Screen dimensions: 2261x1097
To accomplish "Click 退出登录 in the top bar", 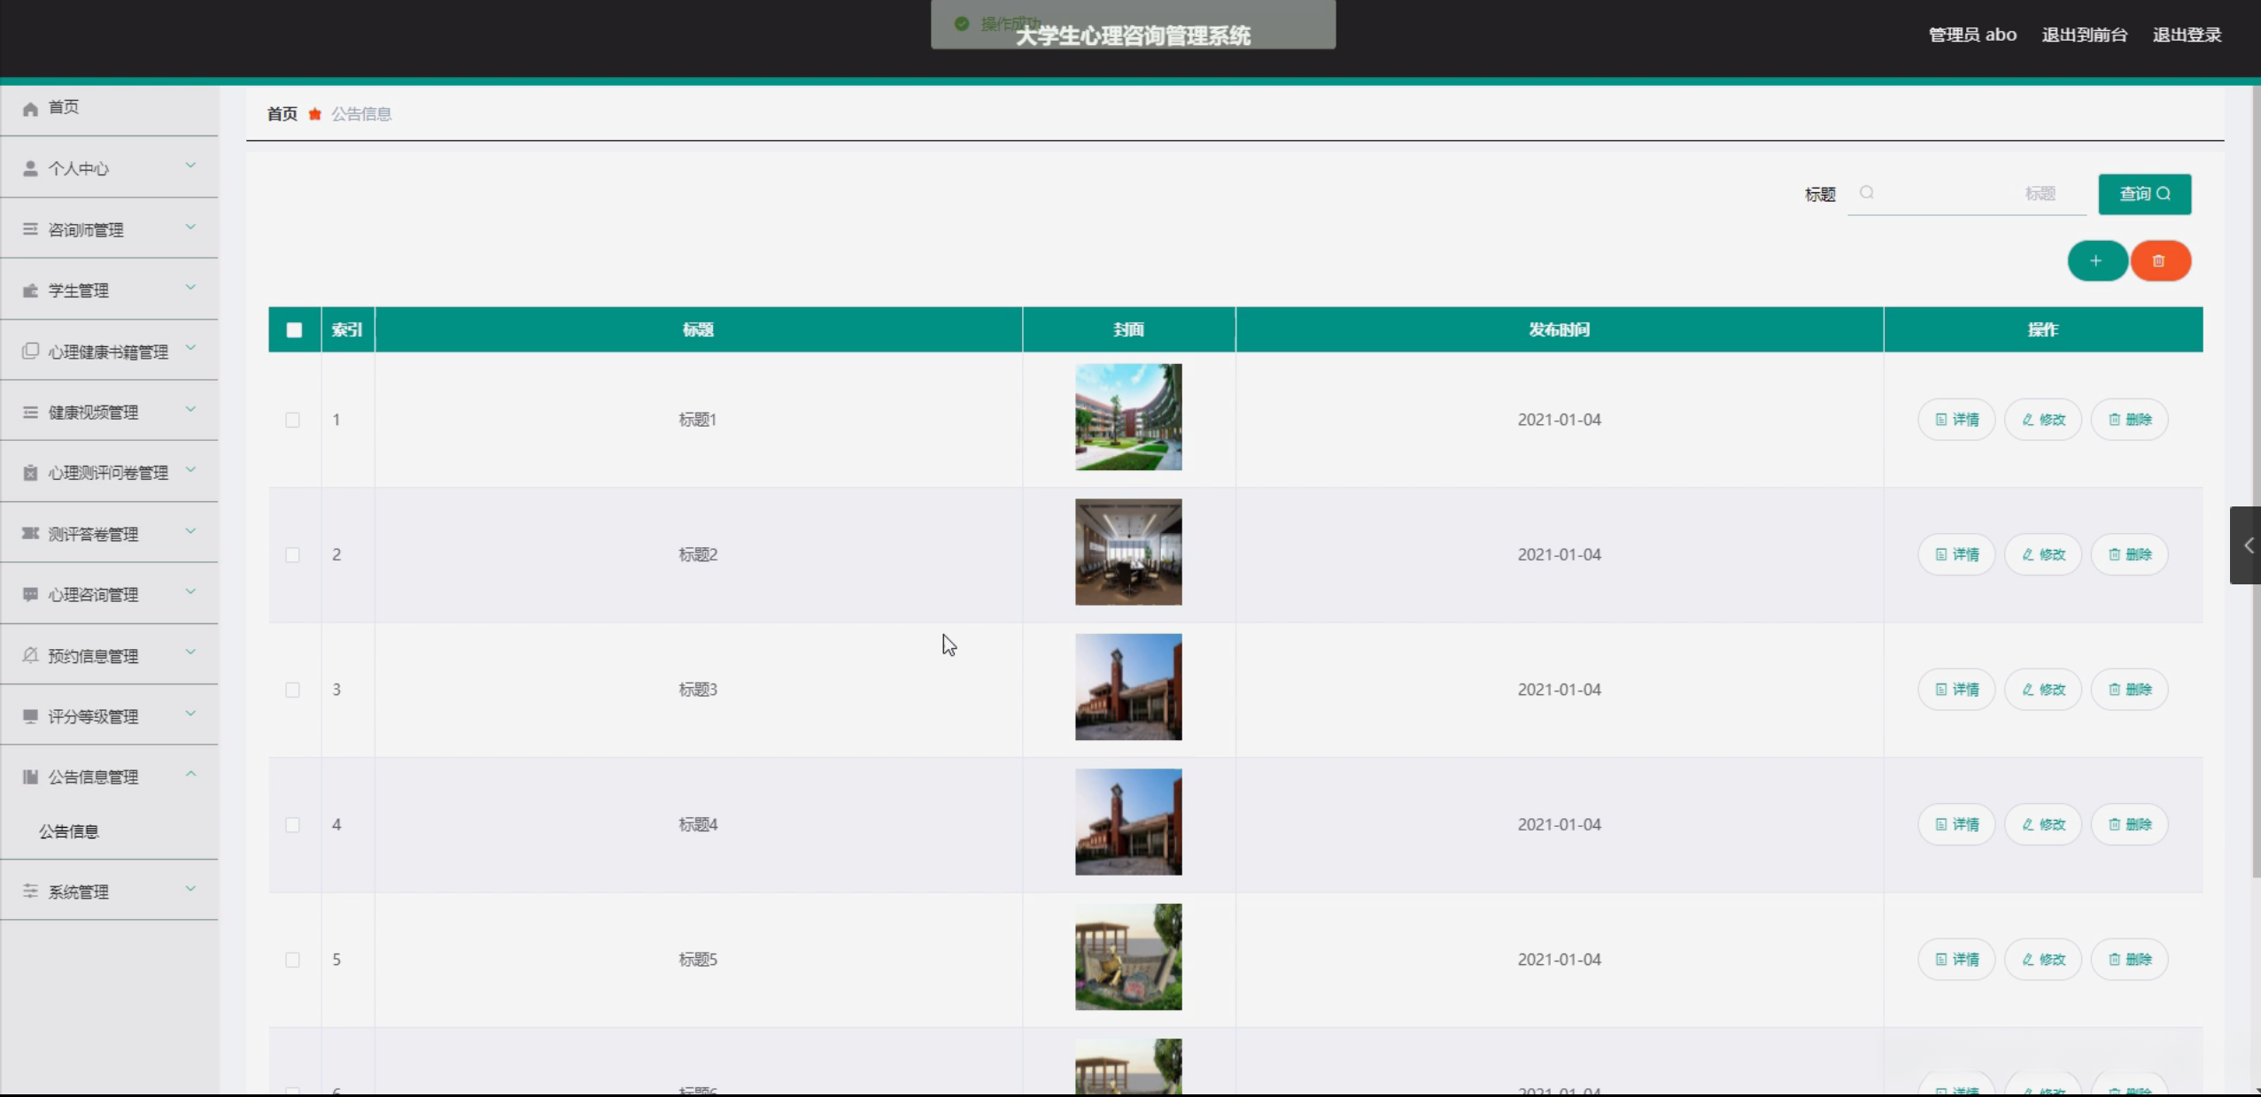I will pyautogui.click(x=2186, y=35).
